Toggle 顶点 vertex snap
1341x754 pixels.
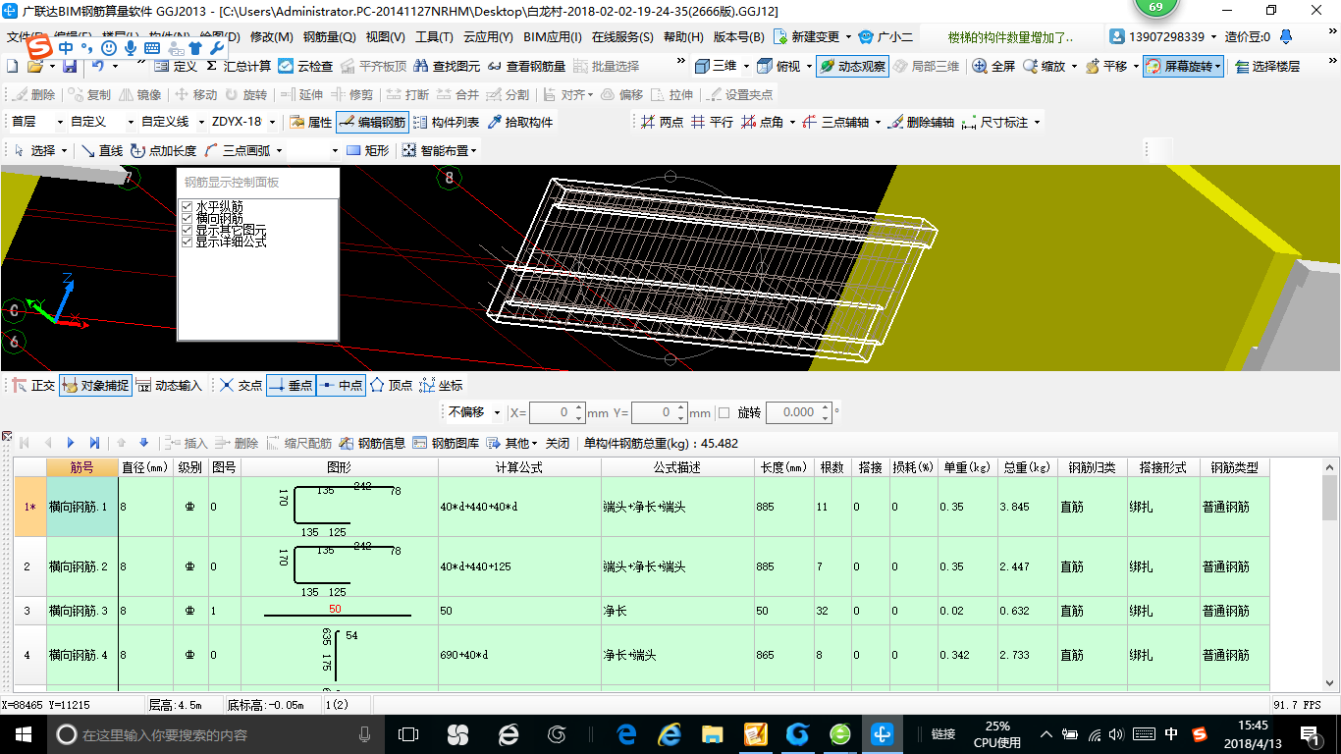(x=392, y=386)
